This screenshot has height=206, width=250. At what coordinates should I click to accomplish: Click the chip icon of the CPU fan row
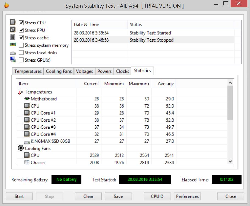(27, 155)
